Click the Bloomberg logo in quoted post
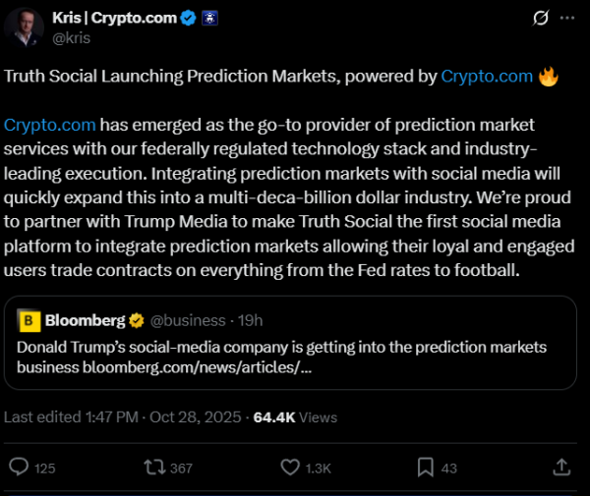 click(x=29, y=320)
